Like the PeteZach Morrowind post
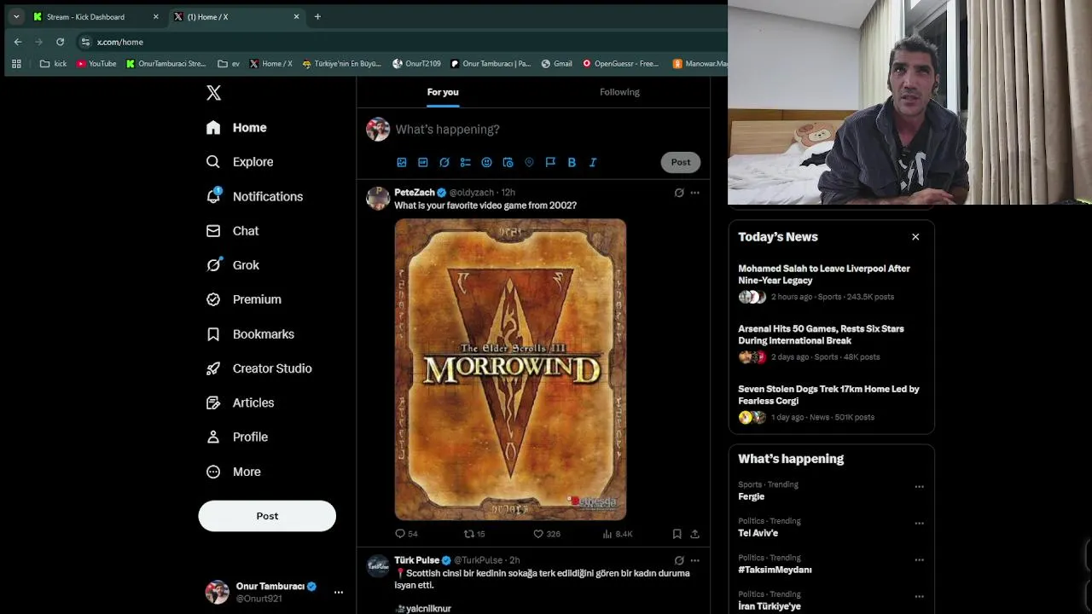The image size is (1092, 614). click(546, 534)
